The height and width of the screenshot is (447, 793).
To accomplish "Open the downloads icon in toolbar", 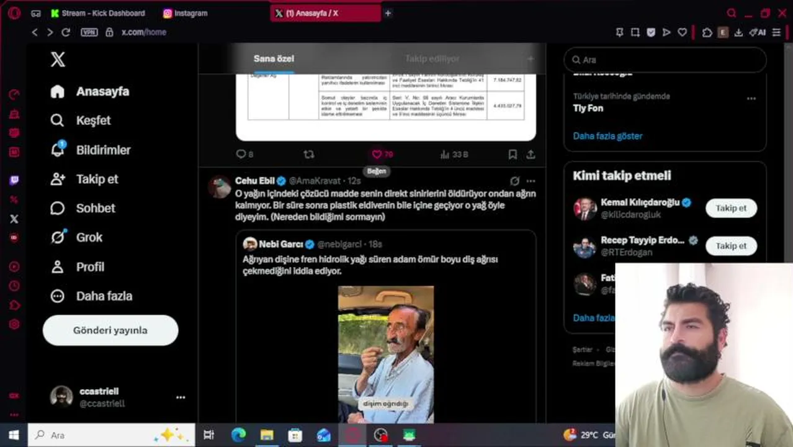I will pyautogui.click(x=738, y=32).
